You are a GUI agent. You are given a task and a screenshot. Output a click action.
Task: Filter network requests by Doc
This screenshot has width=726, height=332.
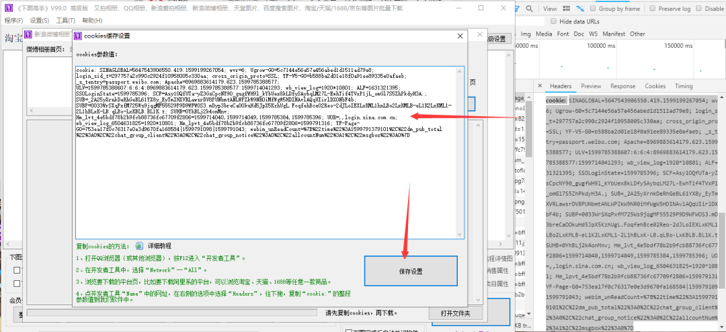click(x=579, y=34)
